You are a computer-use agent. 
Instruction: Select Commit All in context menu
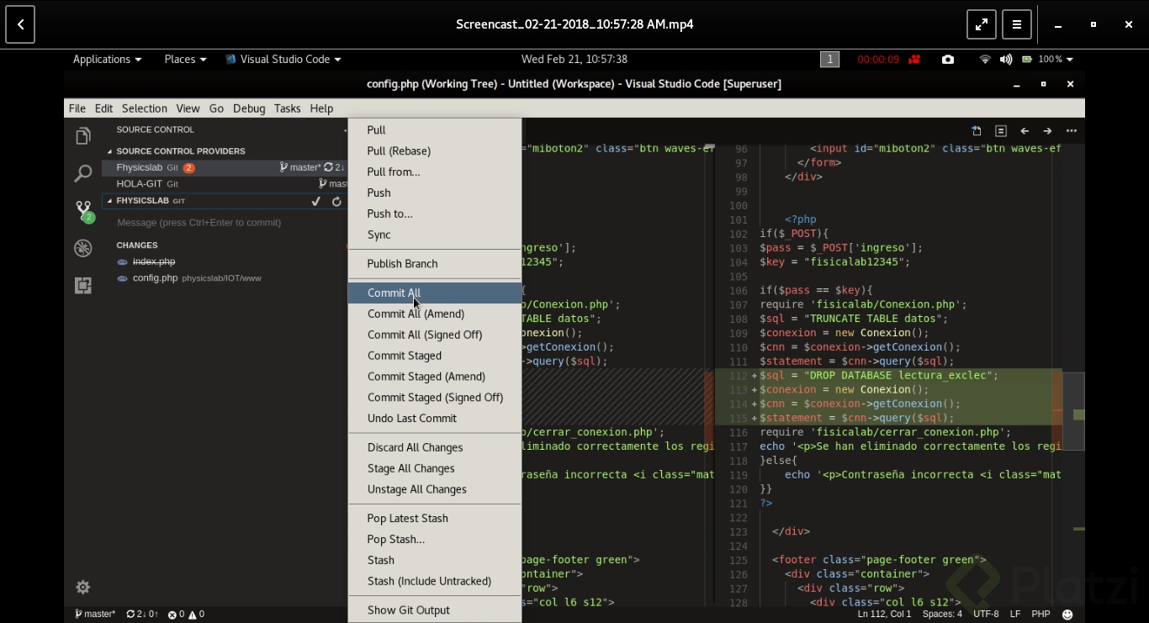click(435, 293)
